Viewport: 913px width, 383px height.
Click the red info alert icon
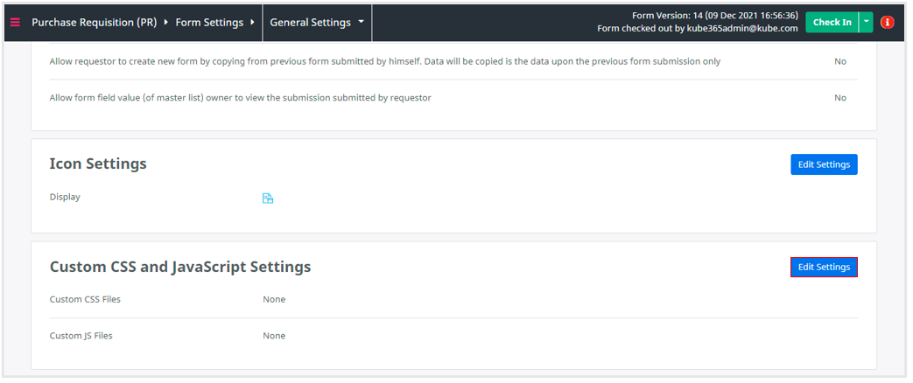(887, 22)
